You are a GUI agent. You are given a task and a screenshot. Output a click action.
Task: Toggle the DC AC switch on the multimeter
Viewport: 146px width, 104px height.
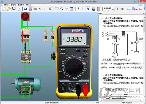(x=85, y=51)
